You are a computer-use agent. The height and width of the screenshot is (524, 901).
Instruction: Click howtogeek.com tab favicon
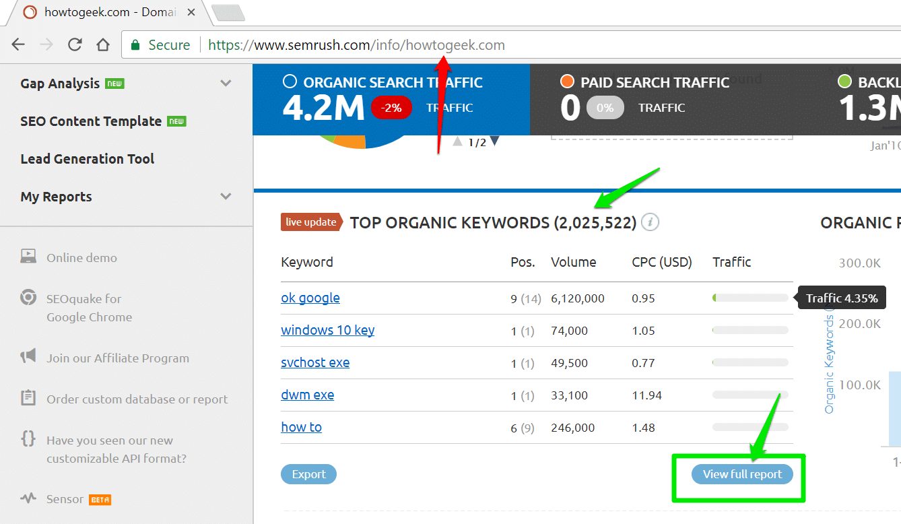click(28, 11)
